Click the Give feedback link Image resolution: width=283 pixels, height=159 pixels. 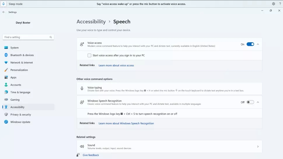[91, 155]
